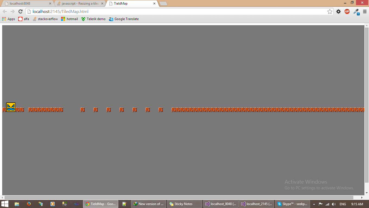Image resolution: width=369 pixels, height=208 pixels.
Task: Select the TieldMap tab
Action: (x=132, y=4)
